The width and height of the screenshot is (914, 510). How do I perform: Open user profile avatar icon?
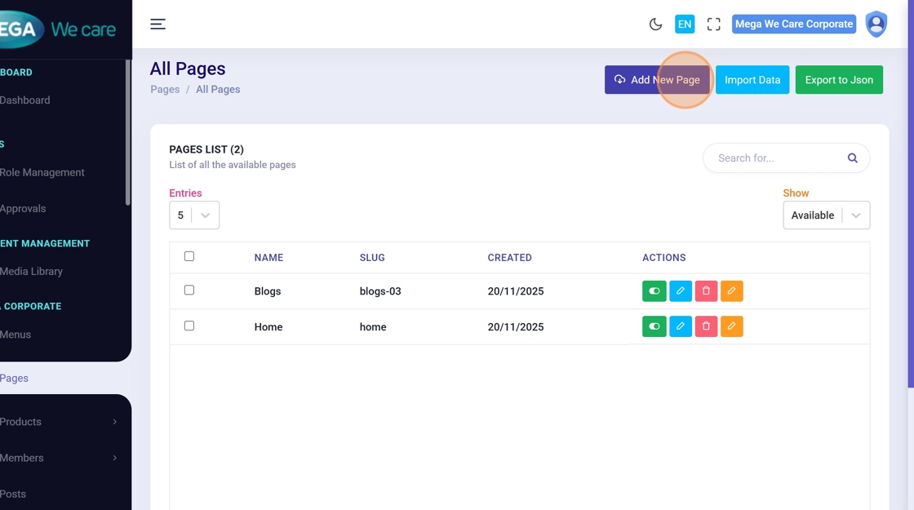tap(876, 24)
